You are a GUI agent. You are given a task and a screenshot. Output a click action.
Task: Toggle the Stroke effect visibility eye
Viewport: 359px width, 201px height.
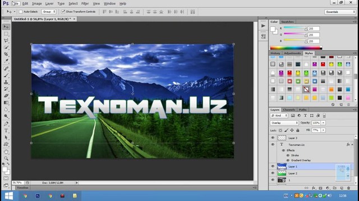click(x=288, y=155)
